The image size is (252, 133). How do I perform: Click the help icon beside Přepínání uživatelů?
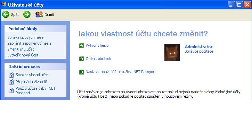click(x=11, y=82)
